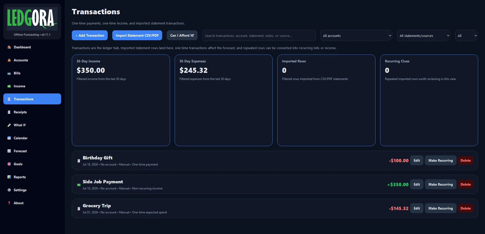485x234 pixels.
Task: Click the Dashboard sidebar icon
Action: click(x=9, y=47)
